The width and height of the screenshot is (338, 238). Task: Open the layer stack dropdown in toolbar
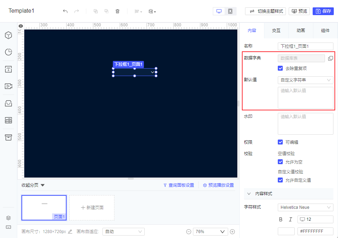click(152, 11)
